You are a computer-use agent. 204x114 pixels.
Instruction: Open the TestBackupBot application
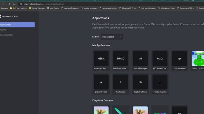tap(160, 84)
